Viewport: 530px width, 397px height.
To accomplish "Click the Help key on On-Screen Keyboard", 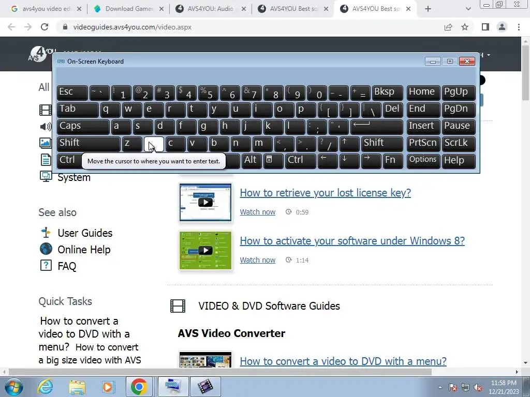I will click(x=459, y=161).
